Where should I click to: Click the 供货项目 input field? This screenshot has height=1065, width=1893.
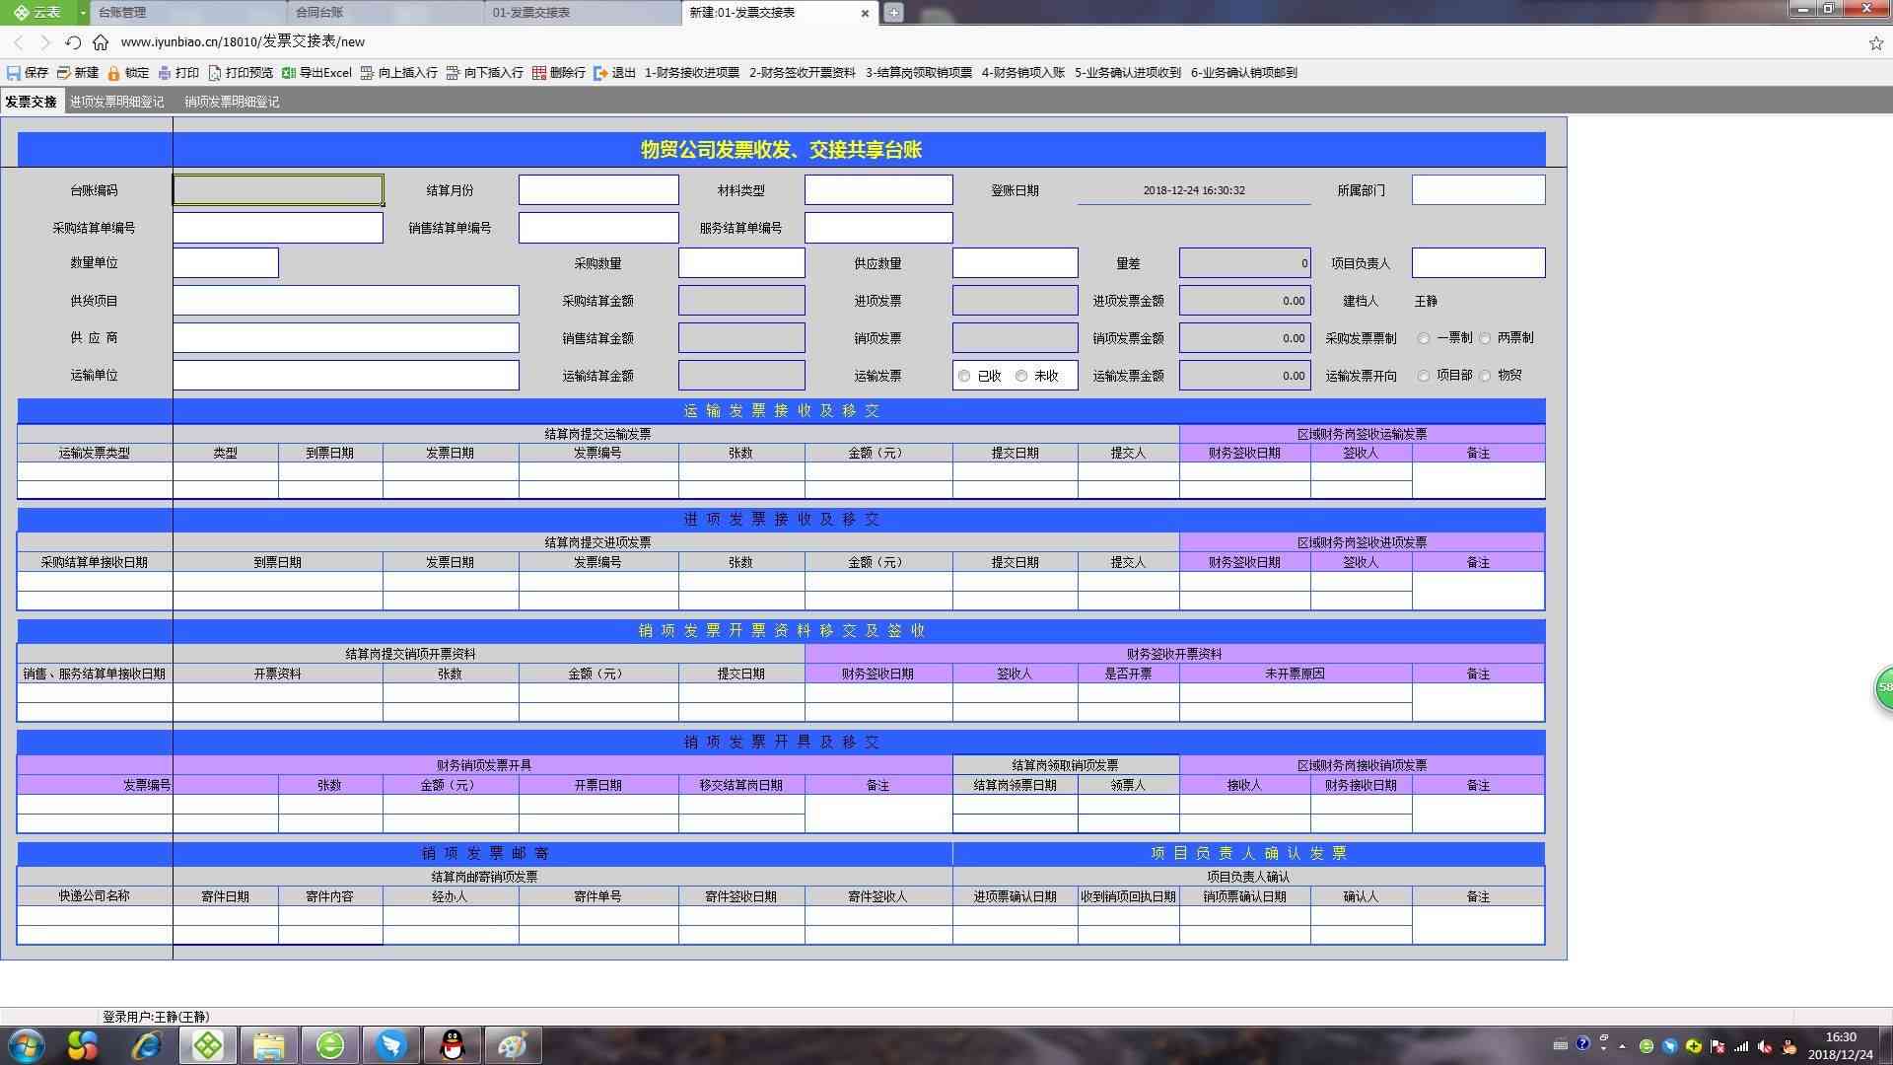pyautogui.click(x=346, y=301)
